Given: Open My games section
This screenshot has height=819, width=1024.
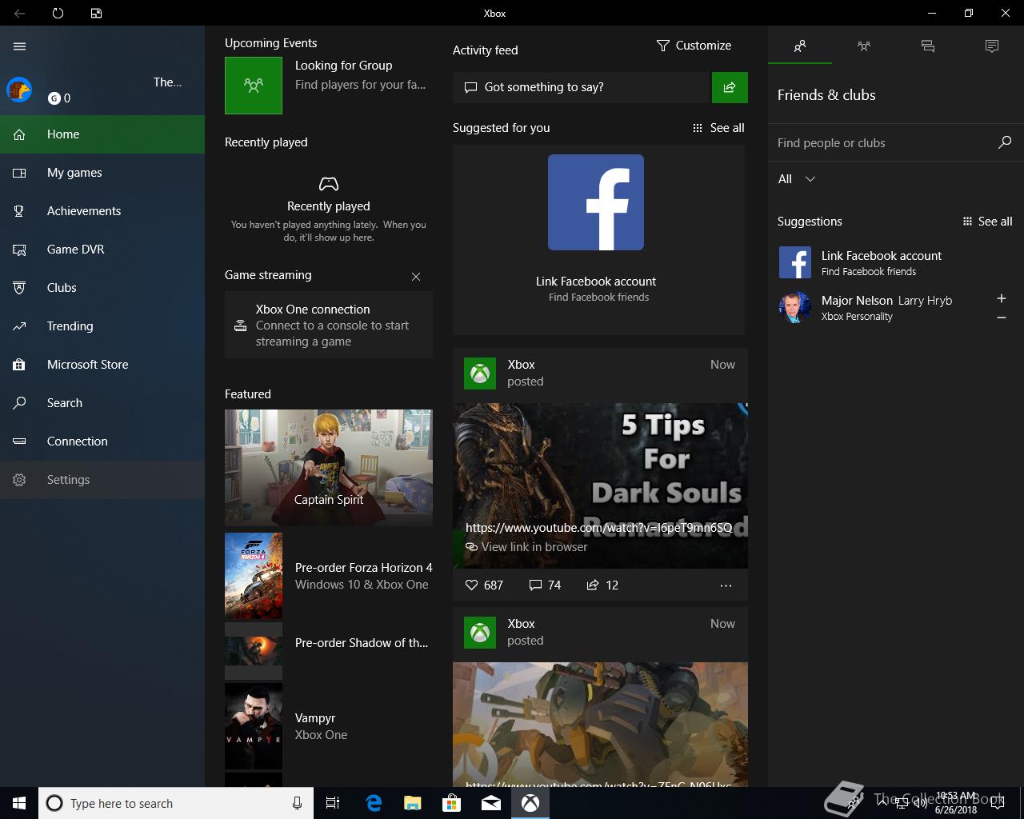Looking at the screenshot, I should click(102, 173).
